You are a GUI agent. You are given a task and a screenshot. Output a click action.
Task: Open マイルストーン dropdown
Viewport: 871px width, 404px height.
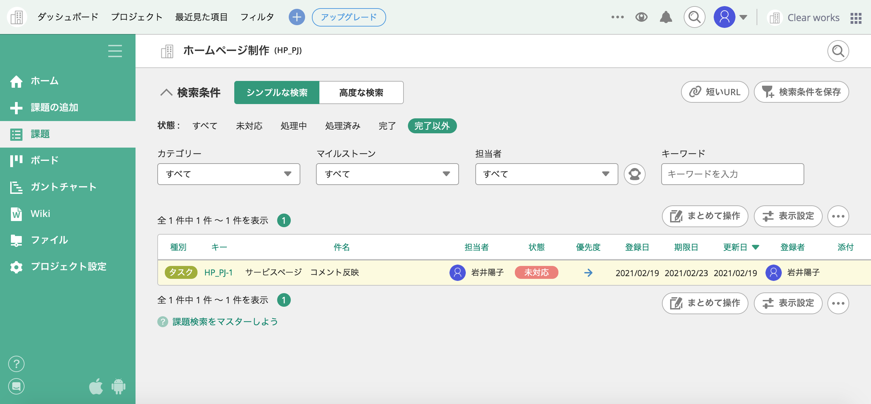[x=387, y=174]
